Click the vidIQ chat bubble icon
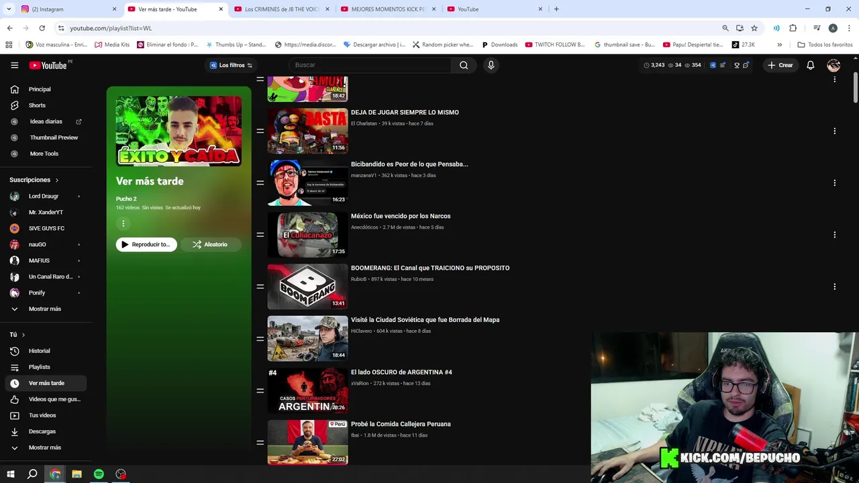 (746, 65)
